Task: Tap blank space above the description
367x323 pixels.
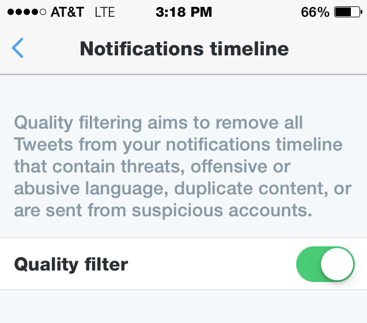Action: pos(183,94)
